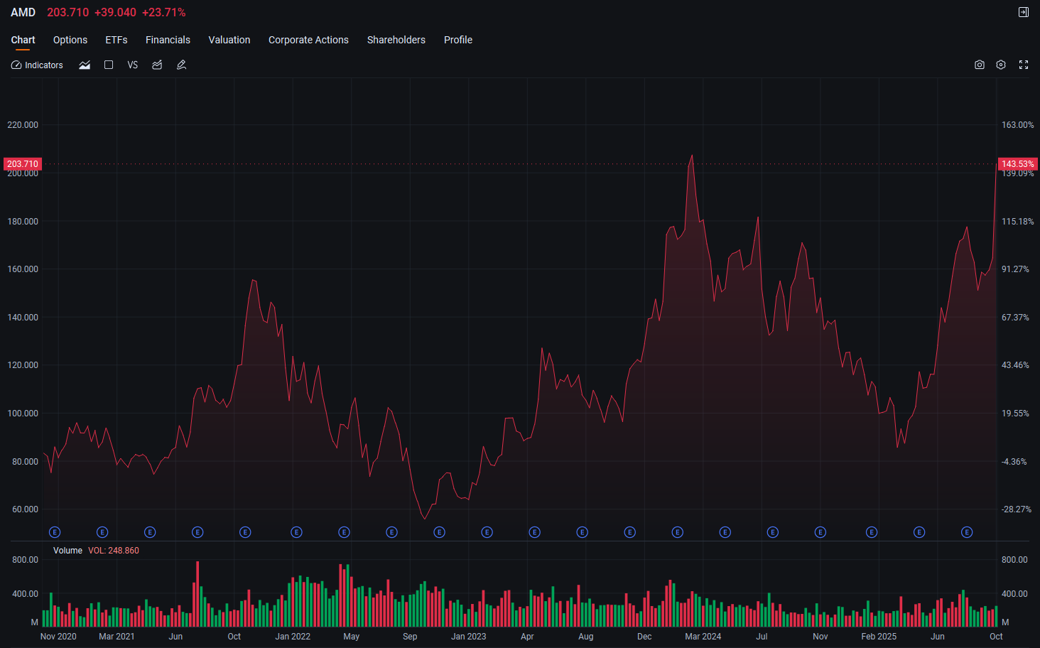
Task: Click the 120.000 price axis label
Action: click(23, 365)
